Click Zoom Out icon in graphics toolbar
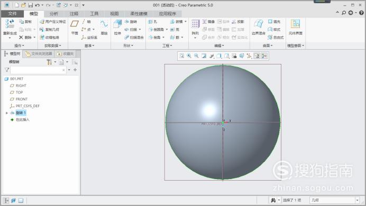The image size is (366, 206). [196, 56]
